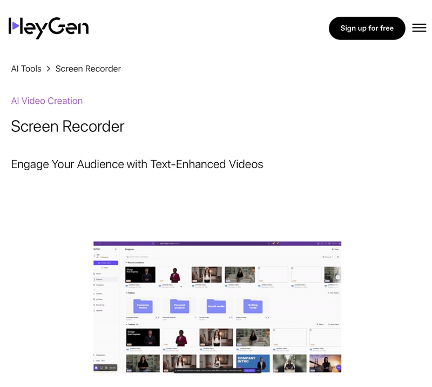Open the hamburger navigation menu

click(419, 28)
